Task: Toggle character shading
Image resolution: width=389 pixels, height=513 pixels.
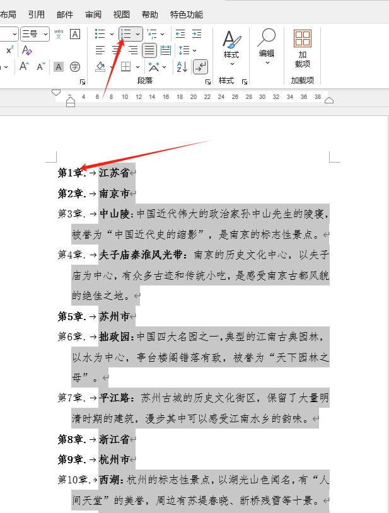Action: pos(59,67)
